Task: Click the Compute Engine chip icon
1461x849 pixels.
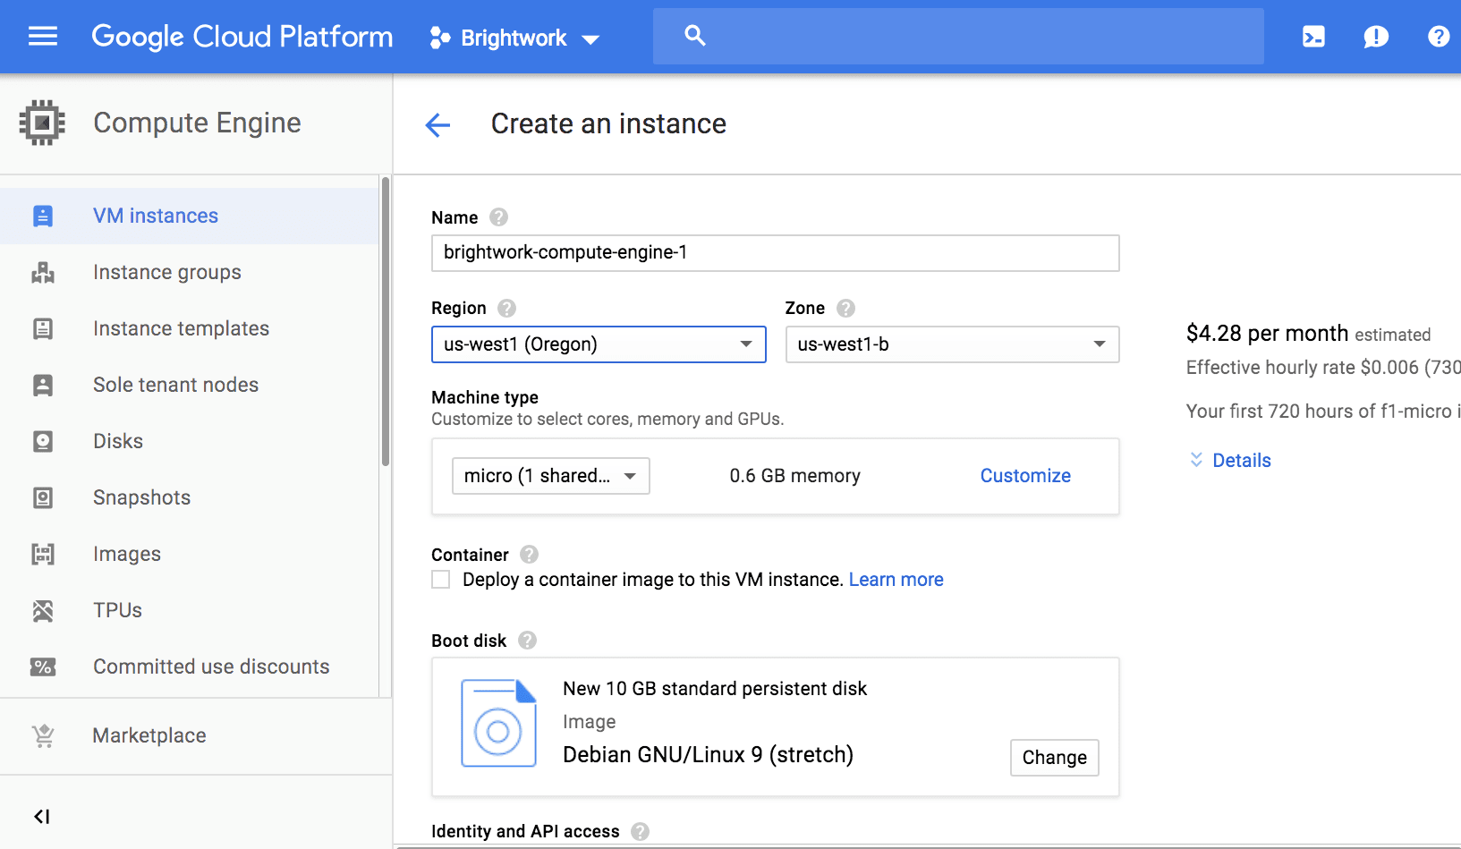Action: pos(42,123)
